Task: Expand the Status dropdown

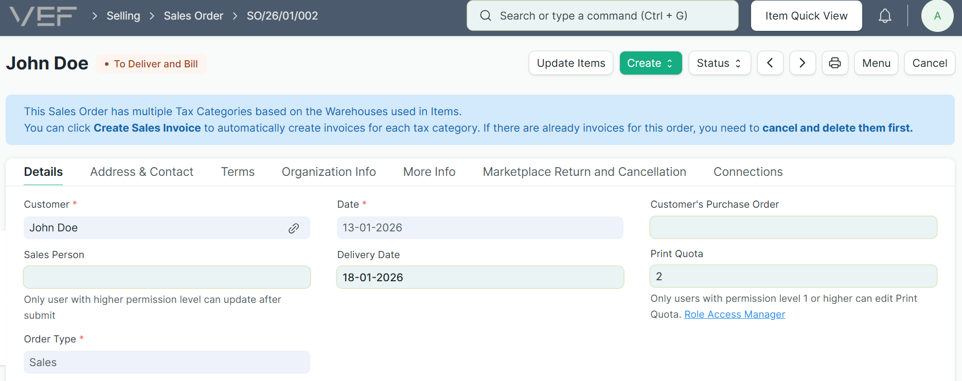Action: click(x=719, y=63)
